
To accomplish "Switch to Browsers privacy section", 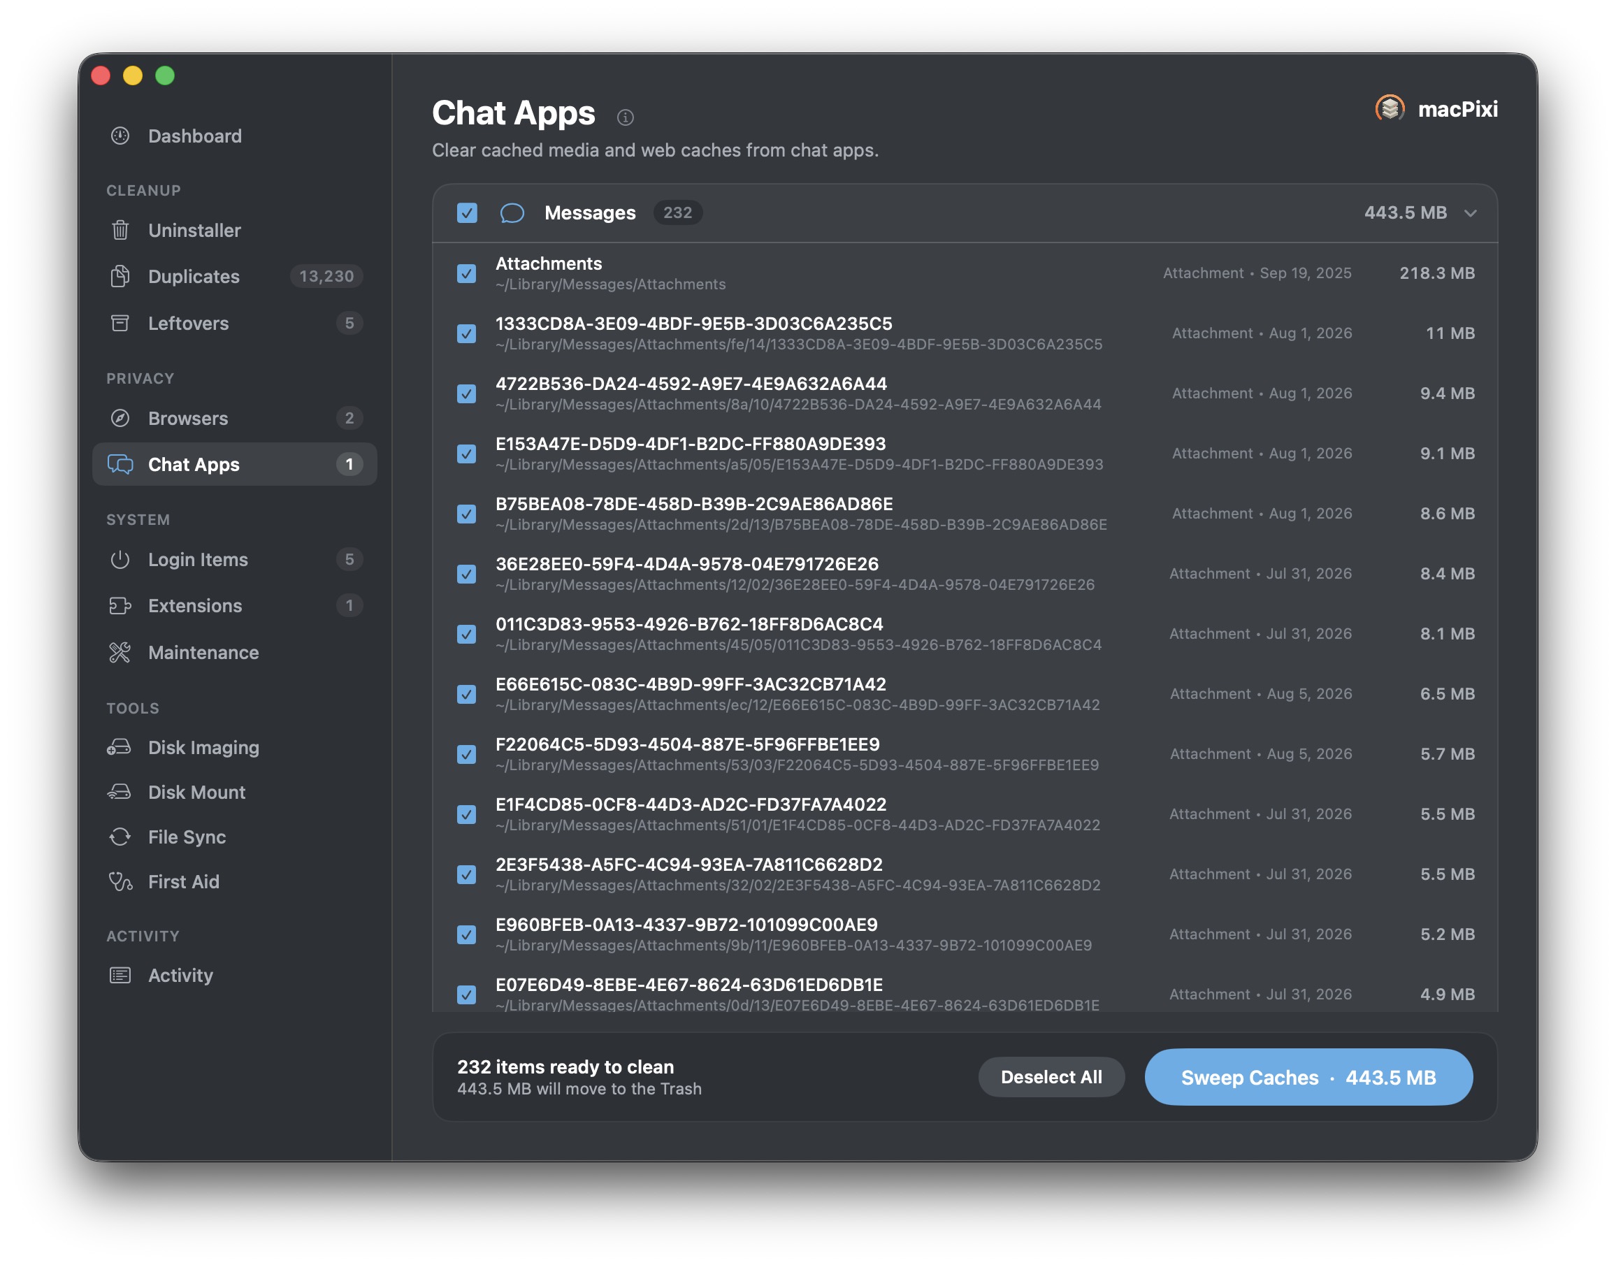I will coord(235,419).
